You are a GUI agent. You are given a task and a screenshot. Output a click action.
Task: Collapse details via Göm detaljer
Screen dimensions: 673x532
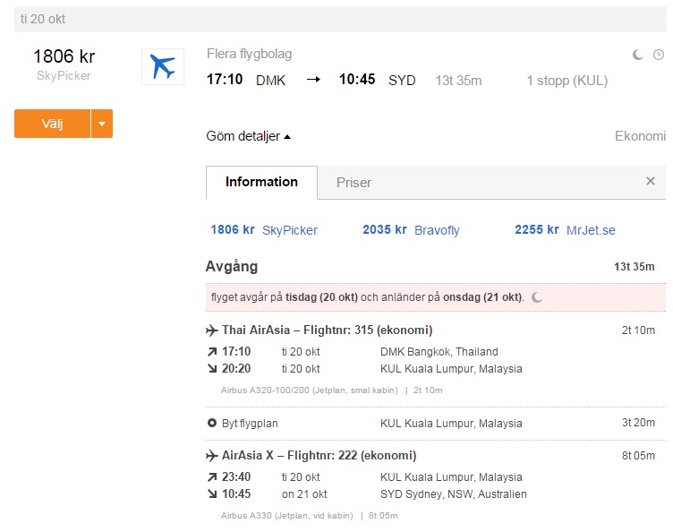[x=249, y=136]
